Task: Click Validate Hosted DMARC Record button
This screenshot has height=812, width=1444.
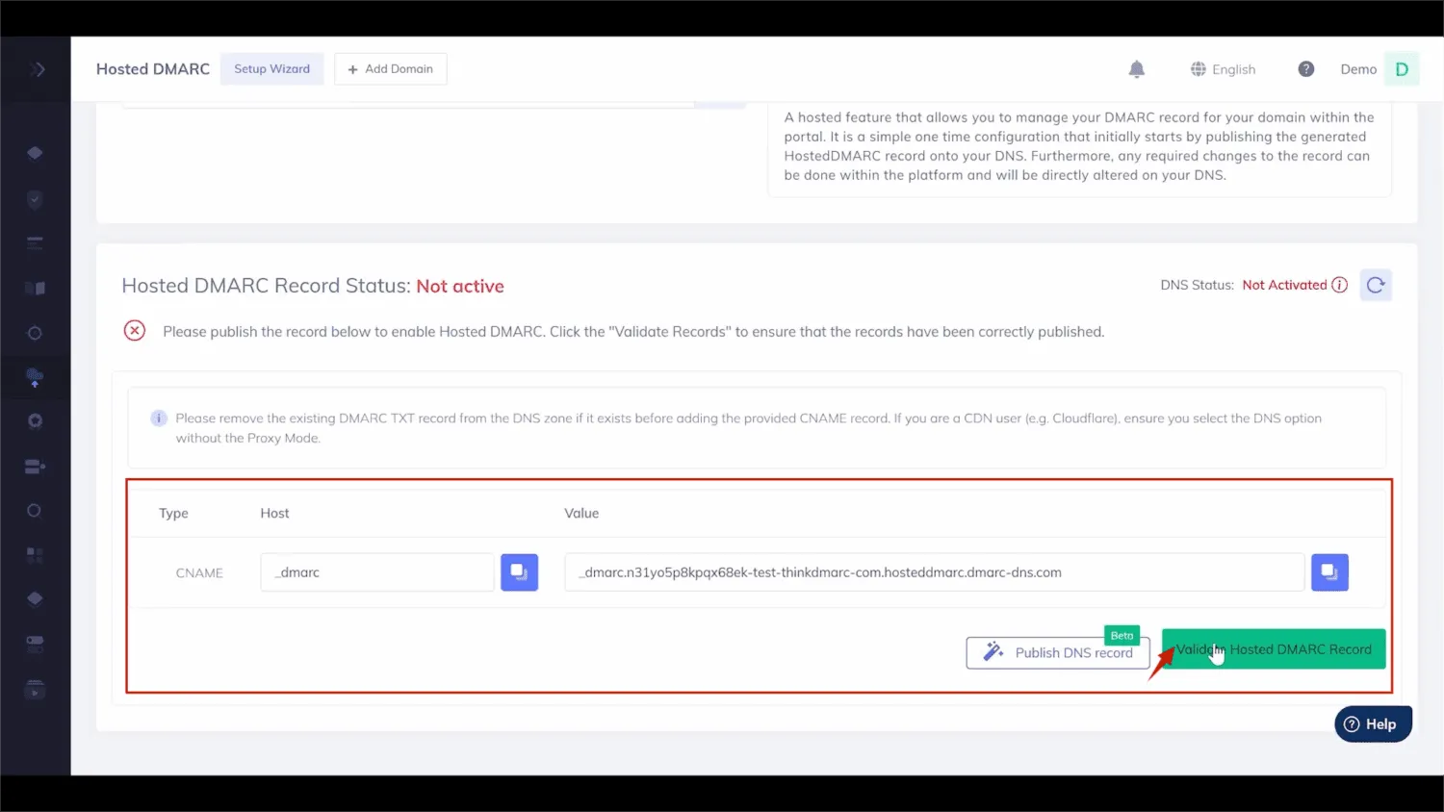Action: coord(1274,649)
